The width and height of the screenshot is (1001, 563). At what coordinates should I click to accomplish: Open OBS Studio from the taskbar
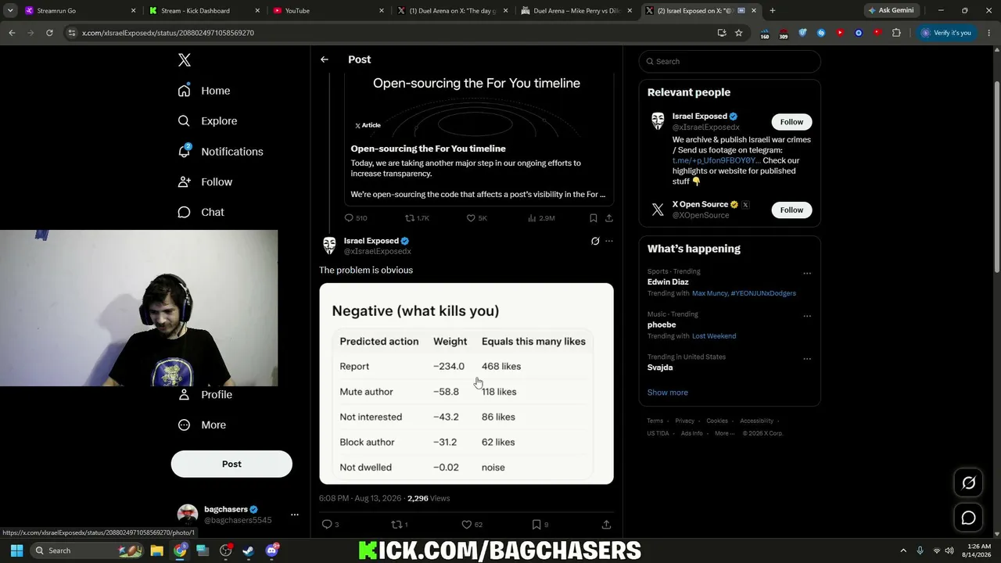pos(226,550)
